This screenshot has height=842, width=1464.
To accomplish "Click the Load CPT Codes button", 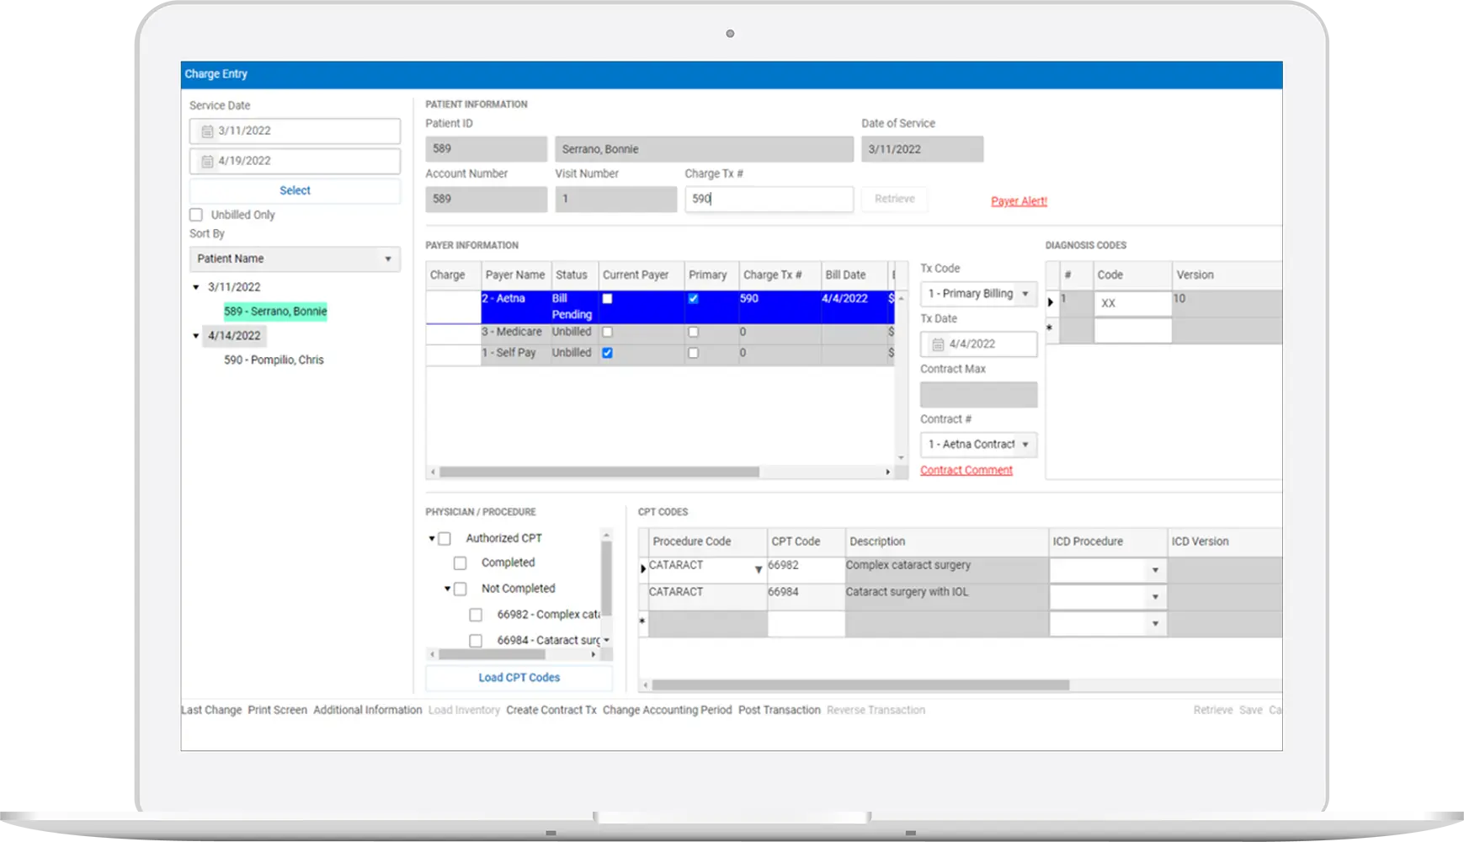I will coord(519,677).
